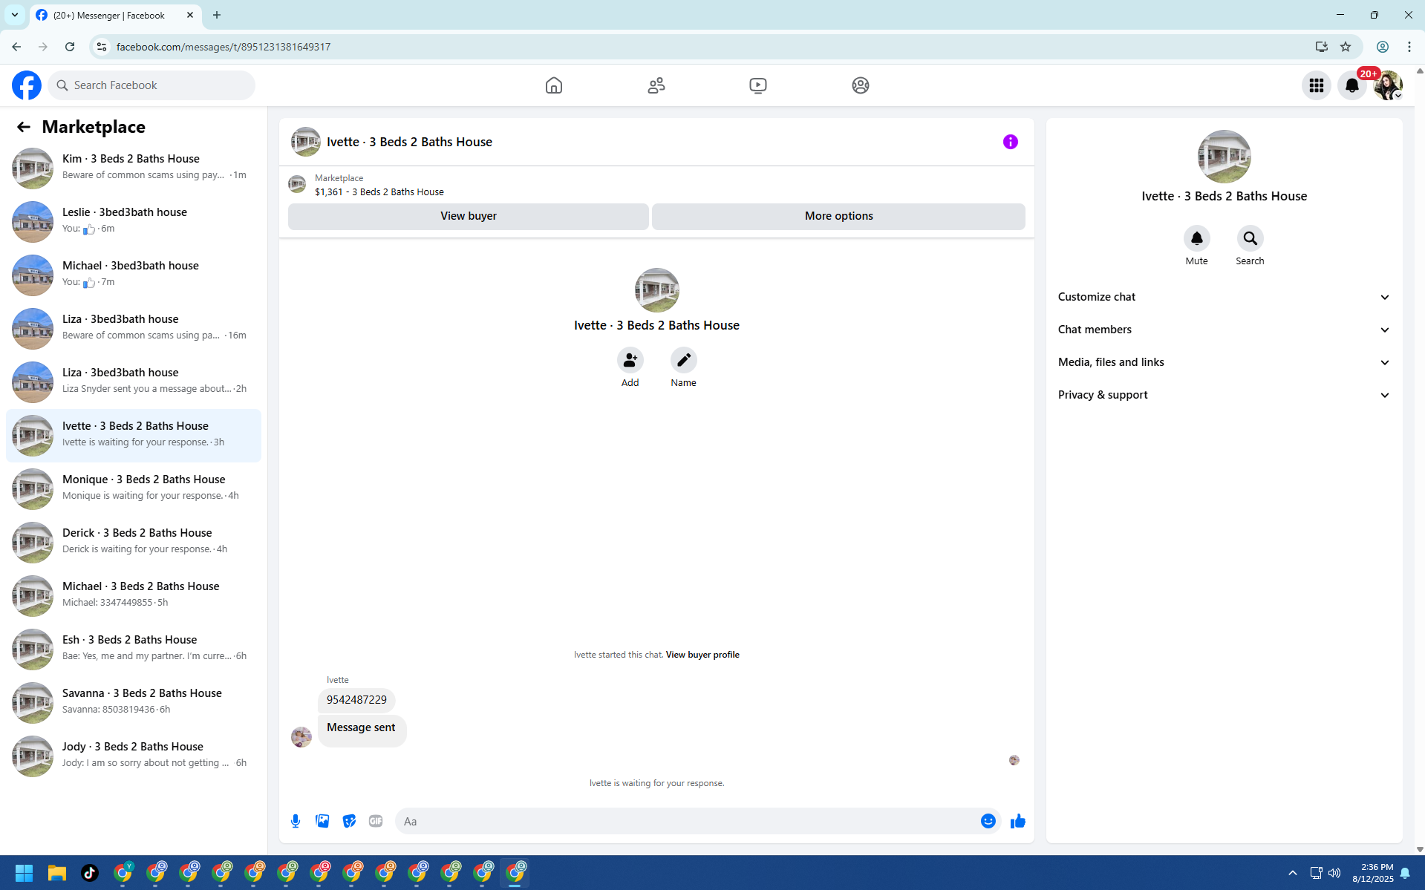
Task: Send a thumbs-up like
Action: (x=1018, y=821)
